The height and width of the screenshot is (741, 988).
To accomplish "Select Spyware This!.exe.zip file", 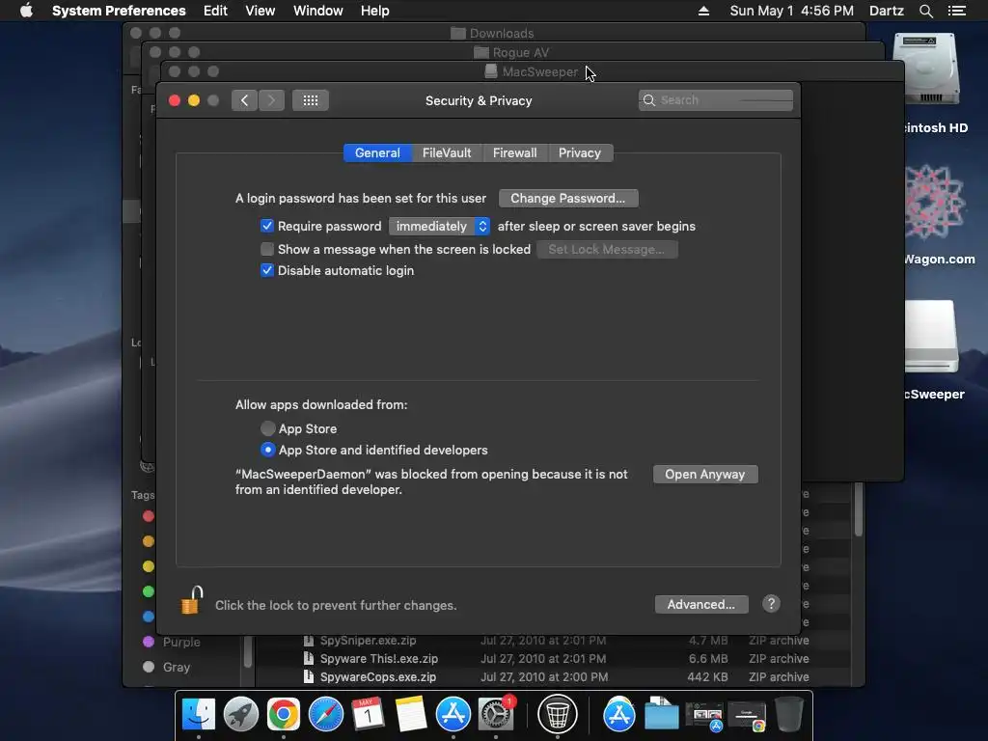I will pos(378,658).
